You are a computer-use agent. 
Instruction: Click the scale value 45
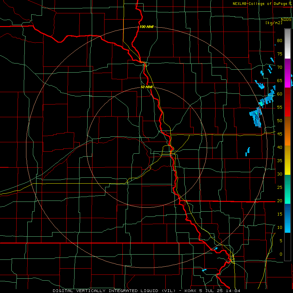click(x=280, y=134)
